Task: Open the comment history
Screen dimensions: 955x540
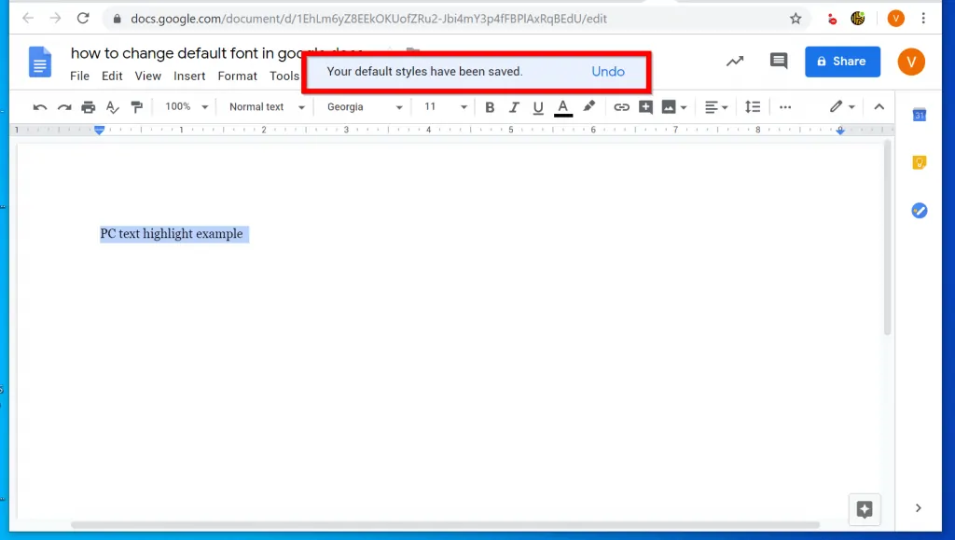Action: click(x=779, y=61)
